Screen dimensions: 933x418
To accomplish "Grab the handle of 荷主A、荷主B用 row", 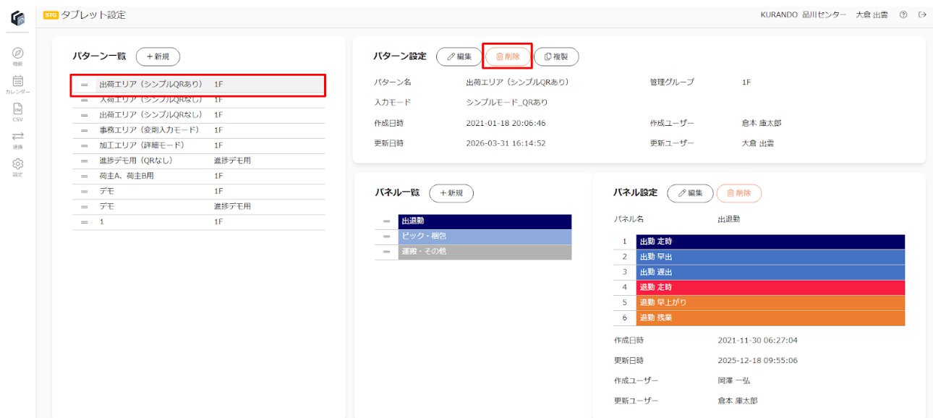I will point(85,176).
